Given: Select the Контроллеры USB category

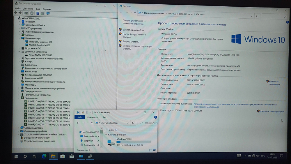Looking at the screenshot, I should (34, 78).
